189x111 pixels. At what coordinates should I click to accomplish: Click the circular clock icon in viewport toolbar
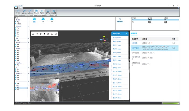[x=56, y=34]
